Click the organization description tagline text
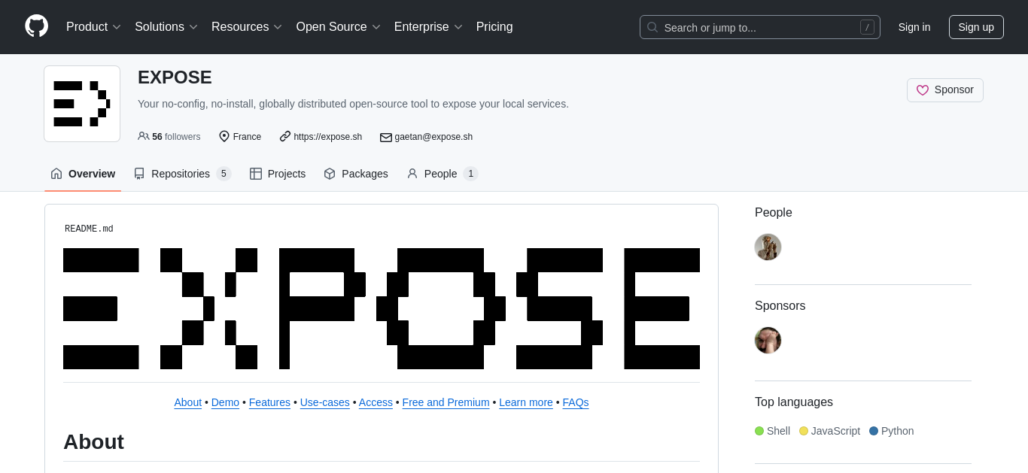 pos(353,104)
